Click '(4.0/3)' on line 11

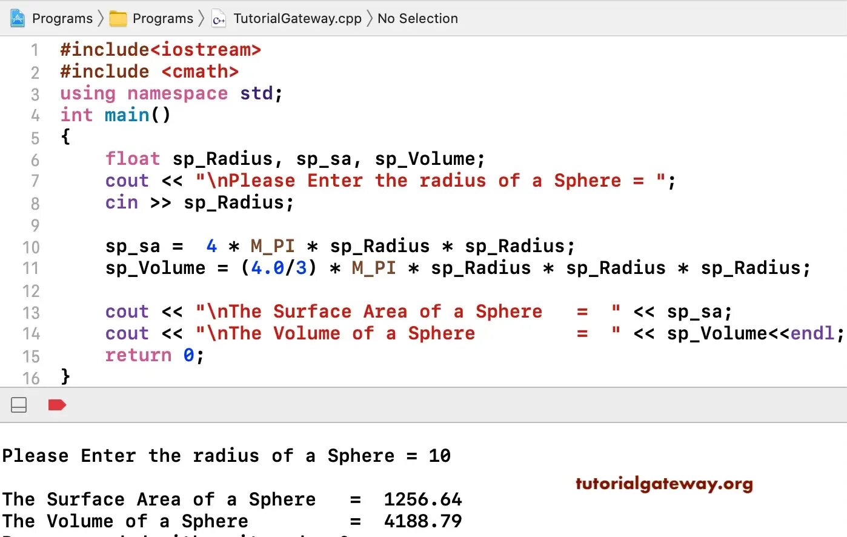tap(279, 268)
